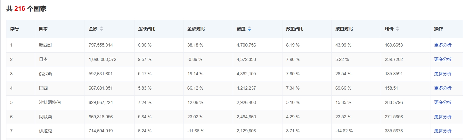Click amount share 9.57 %

point(145,59)
